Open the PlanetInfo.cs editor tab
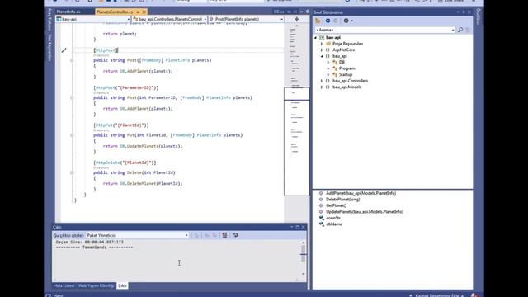The width and height of the screenshot is (528, 297). (68, 12)
